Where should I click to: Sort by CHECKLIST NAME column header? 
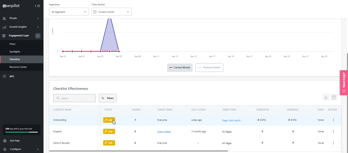[x=62, y=110]
